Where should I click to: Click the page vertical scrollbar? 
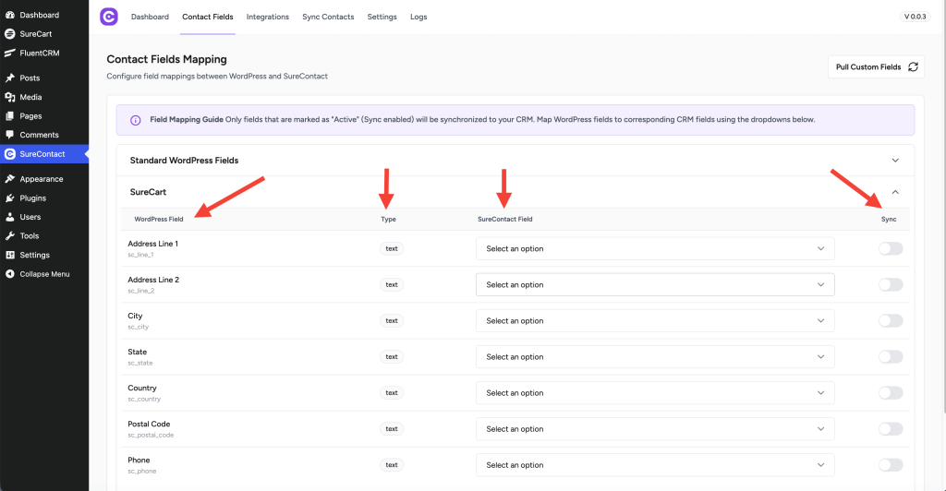click(x=943, y=205)
